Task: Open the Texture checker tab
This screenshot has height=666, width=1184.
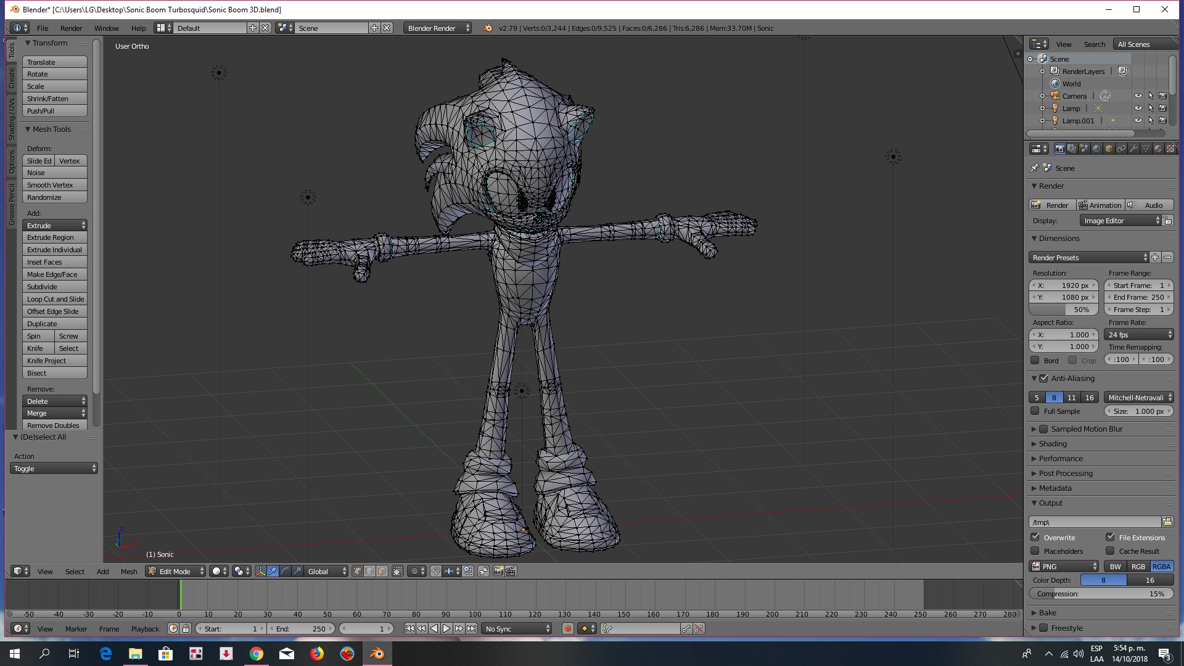Action: (1170, 149)
